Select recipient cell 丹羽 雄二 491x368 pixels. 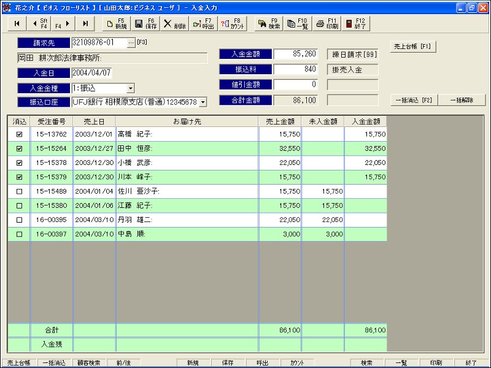tap(187, 220)
